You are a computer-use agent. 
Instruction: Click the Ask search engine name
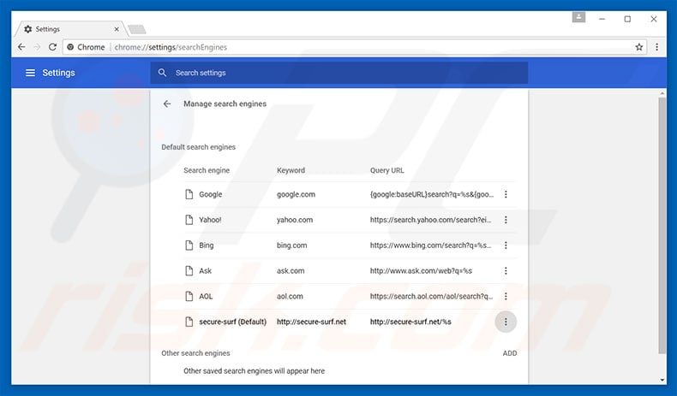click(205, 270)
